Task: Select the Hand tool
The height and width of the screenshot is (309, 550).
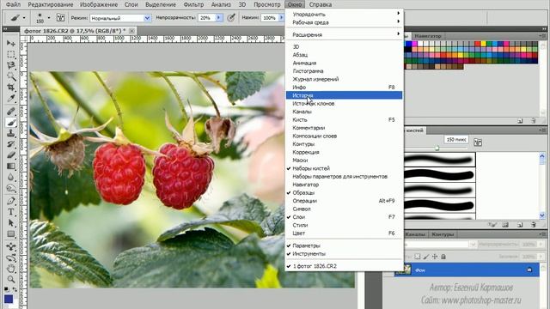Action: [x=11, y=269]
